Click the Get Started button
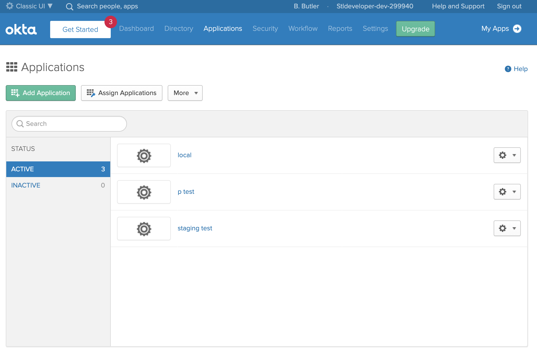This screenshot has width=537, height=363. [80, 30]
